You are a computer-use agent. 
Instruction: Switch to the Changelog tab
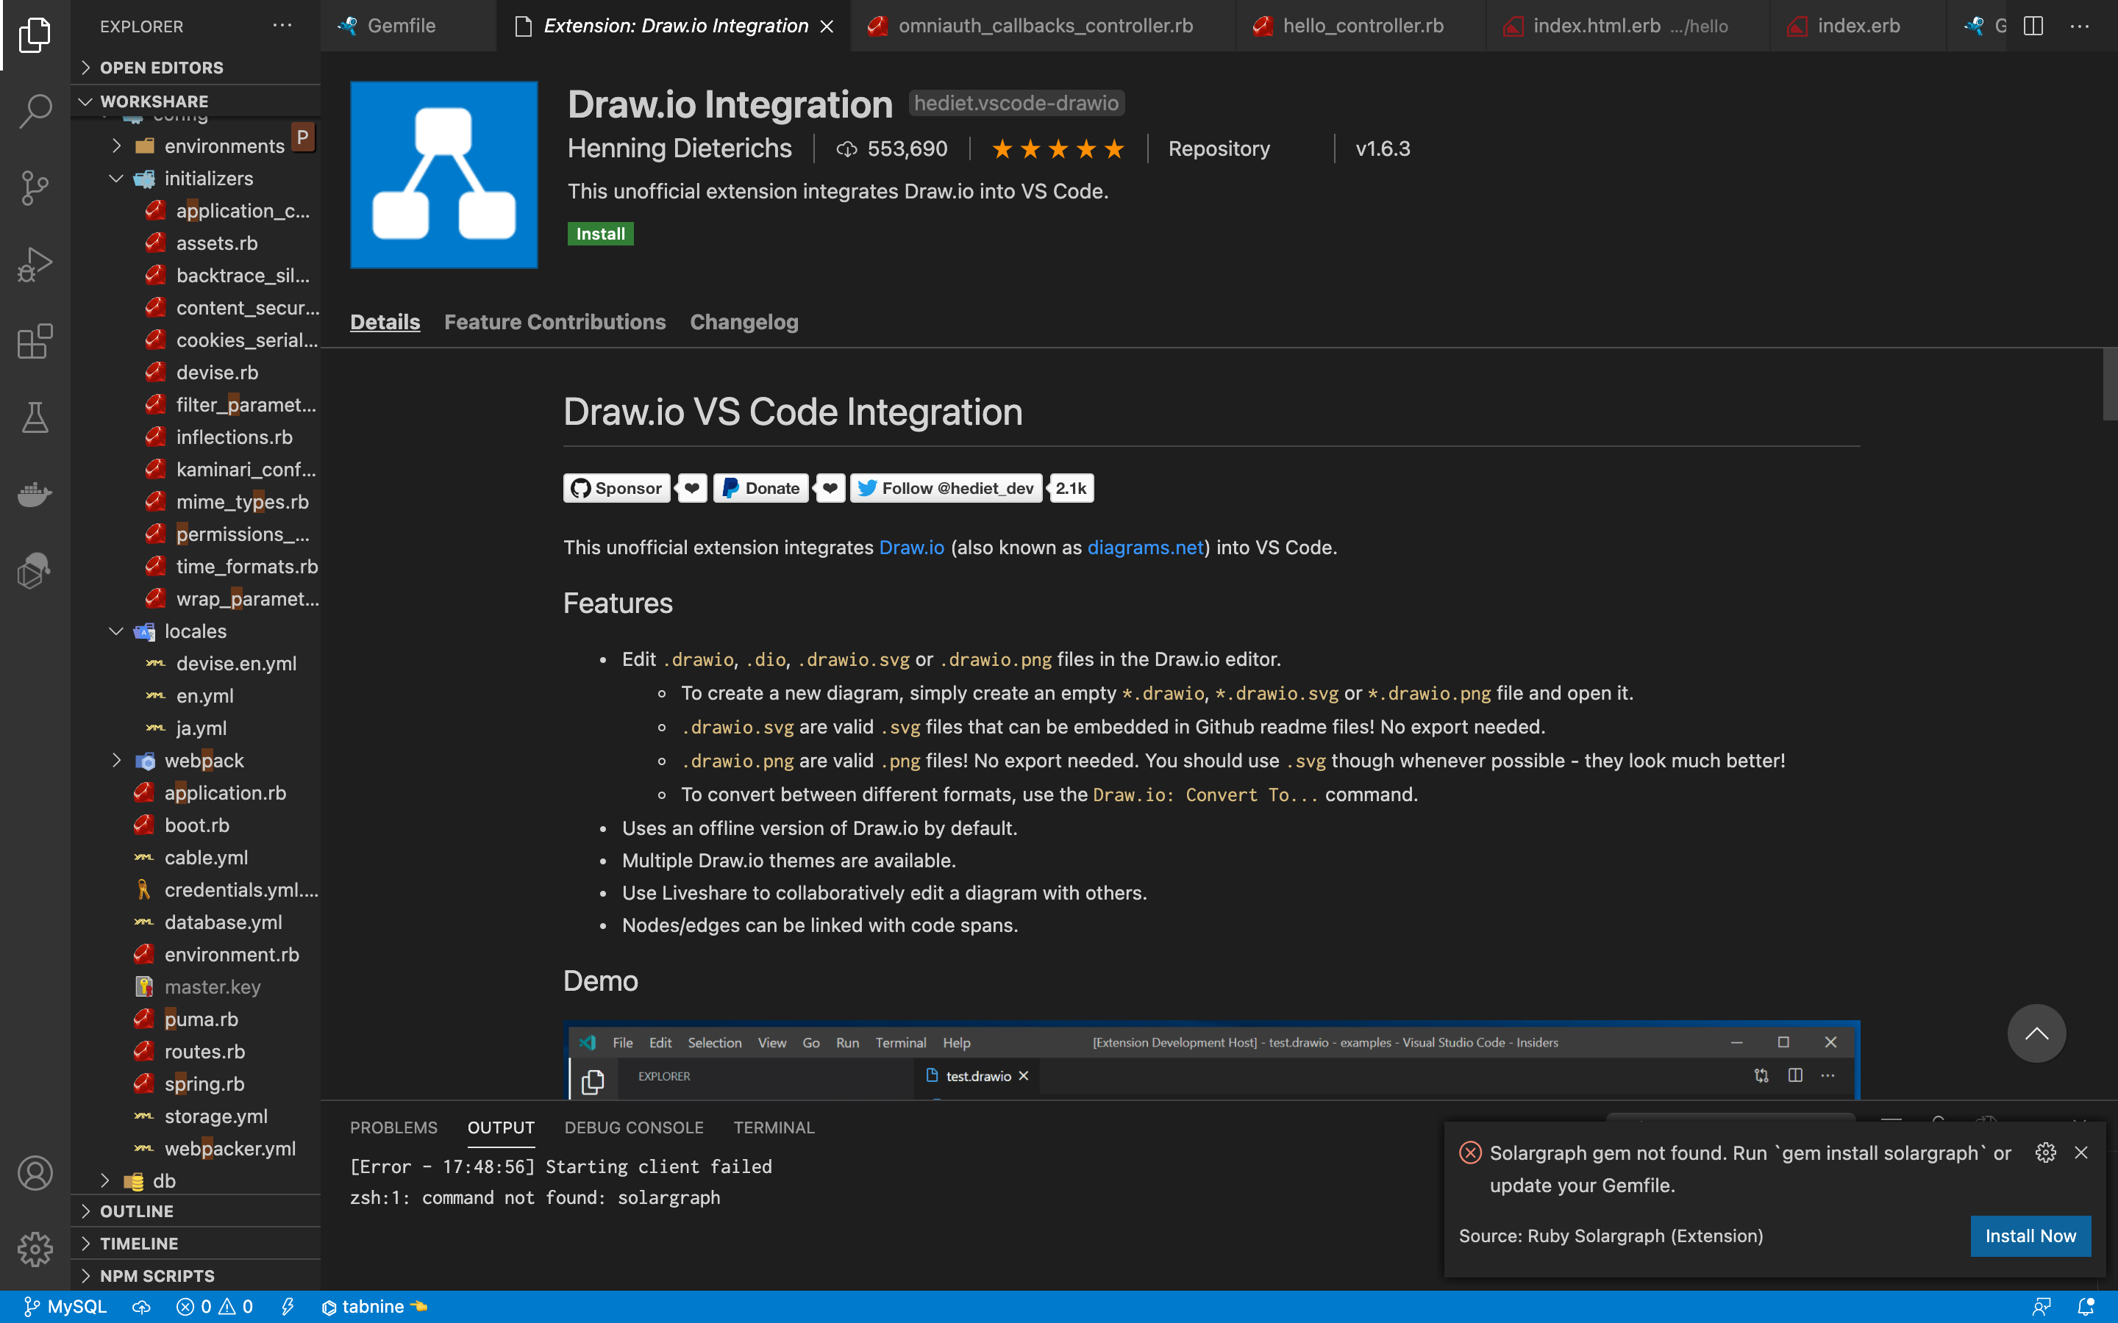click(x=744, y=322)
